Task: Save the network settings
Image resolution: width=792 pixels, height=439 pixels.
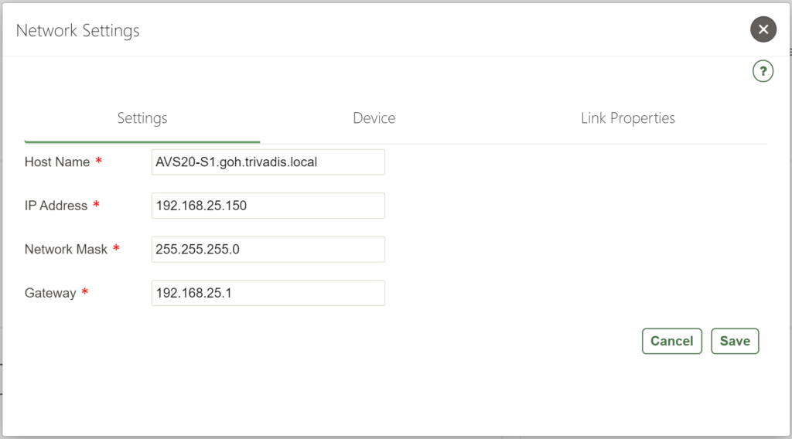Action: click(735, 341)
